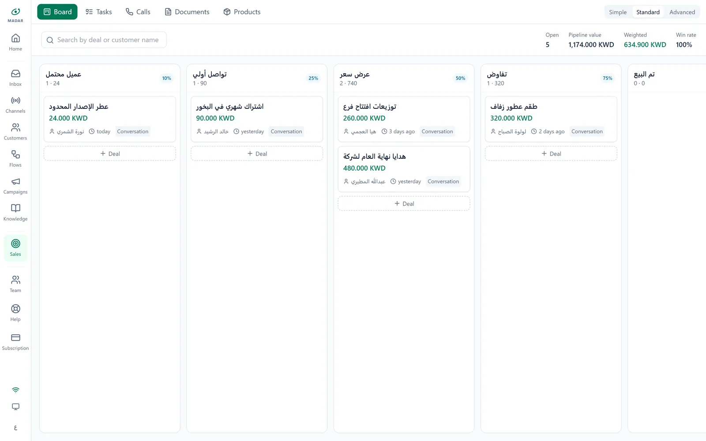Open Team section
706x441 pixels.
coord(15,284)
